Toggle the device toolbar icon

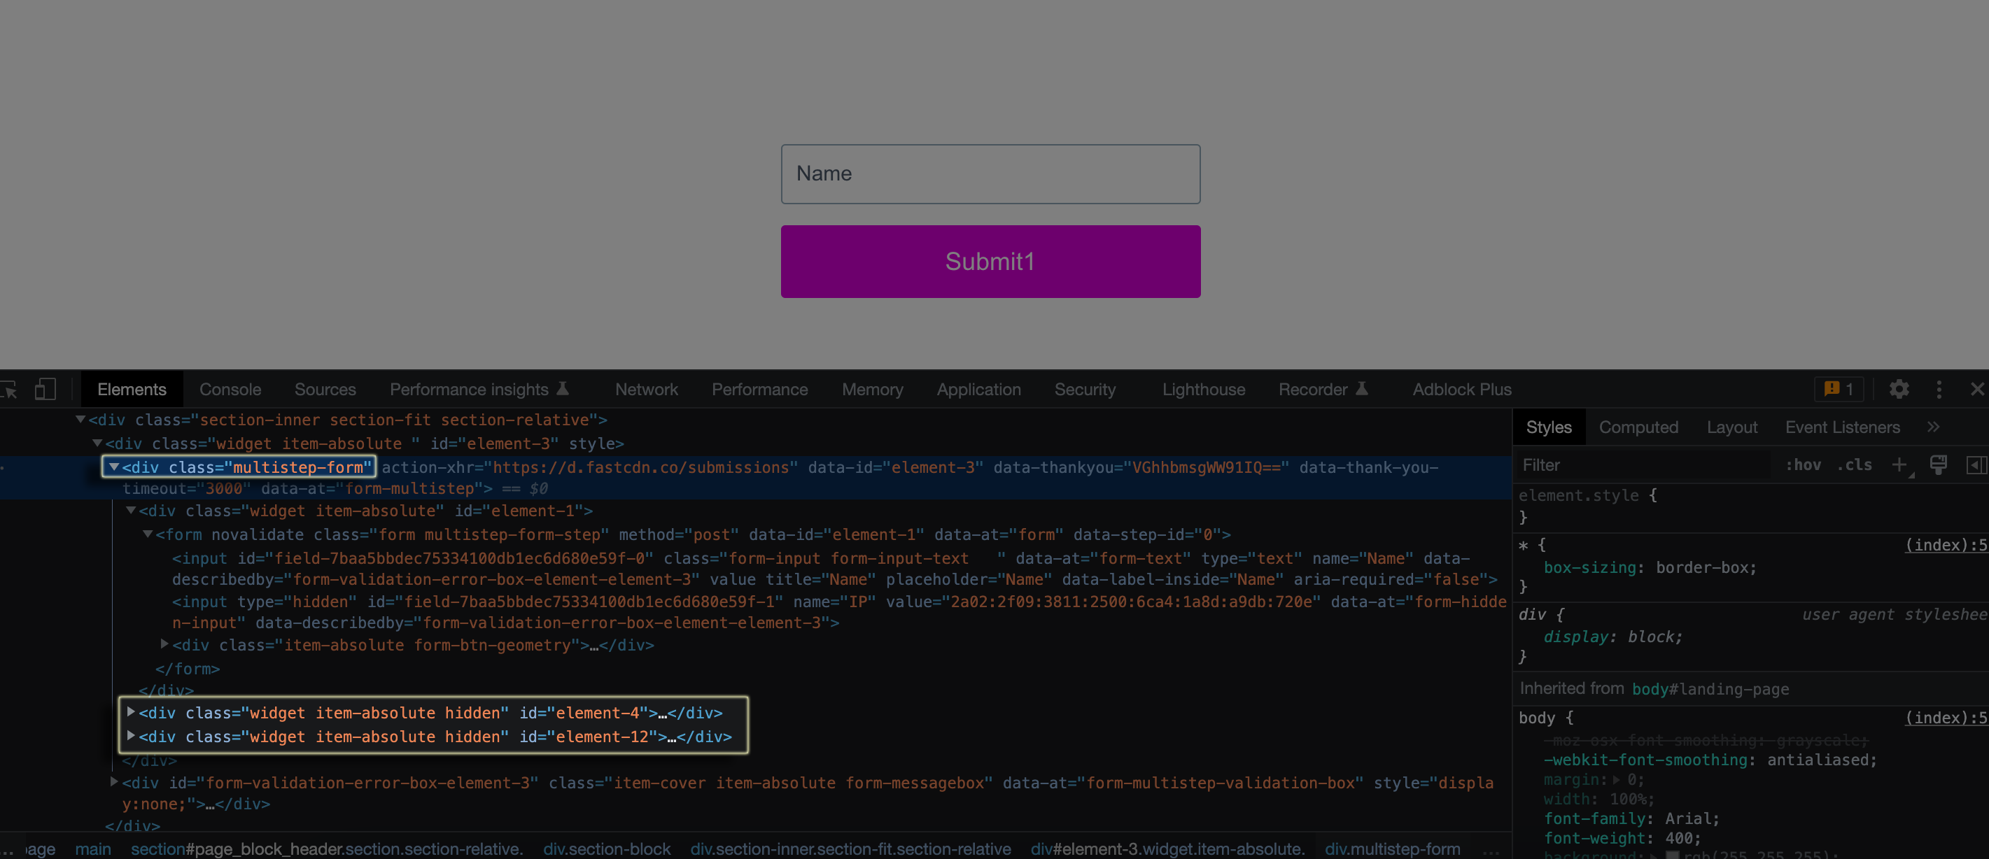(45, 389)
